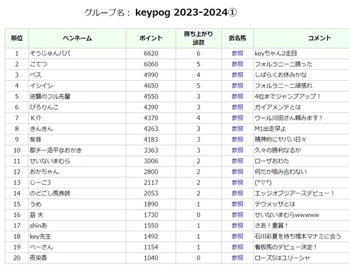
Task: Open 参照 link for べーさん
Action: 237,247
